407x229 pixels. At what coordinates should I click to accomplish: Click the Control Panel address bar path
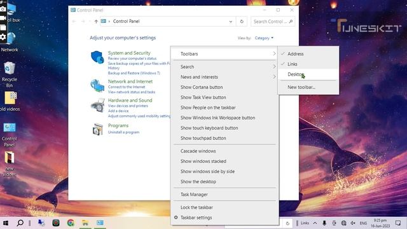click(x=126, y=21)
